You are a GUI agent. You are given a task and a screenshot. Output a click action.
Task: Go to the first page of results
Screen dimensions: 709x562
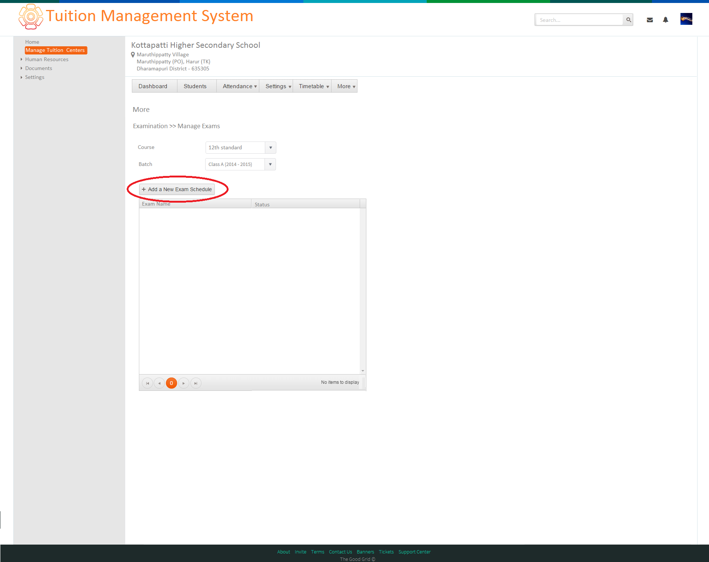(x=147, y=383)
